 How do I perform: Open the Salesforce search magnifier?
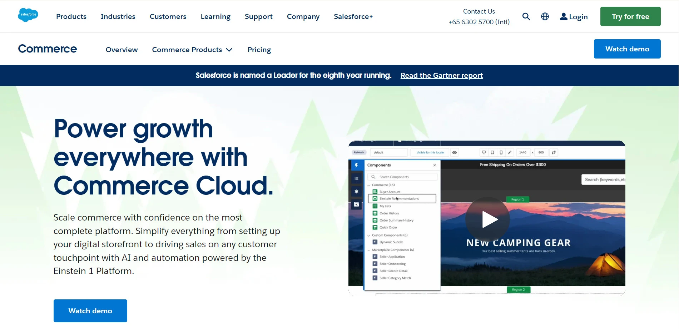(x=526, y=16)
